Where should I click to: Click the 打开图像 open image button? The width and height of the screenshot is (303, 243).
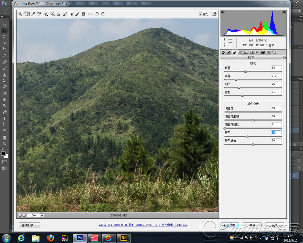[230, 225]
